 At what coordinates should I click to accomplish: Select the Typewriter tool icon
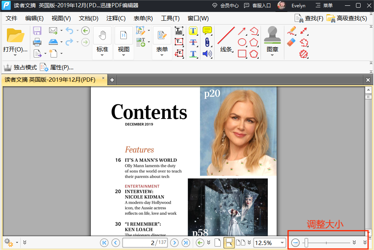(179, 31)
